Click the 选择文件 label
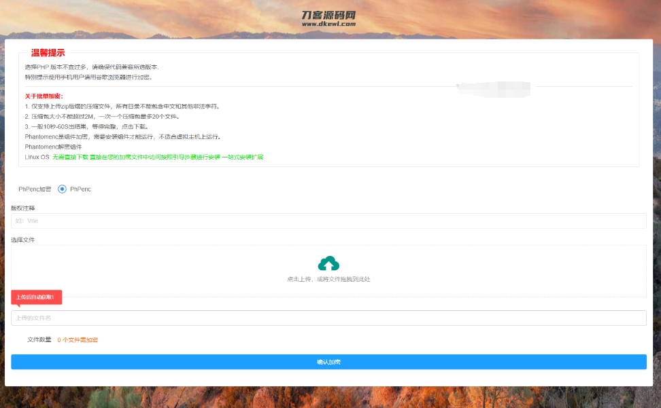 [x=22, y=240]
